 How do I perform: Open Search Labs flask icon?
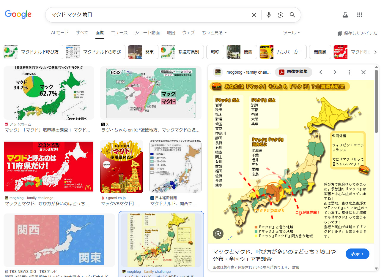click(345, 15)
